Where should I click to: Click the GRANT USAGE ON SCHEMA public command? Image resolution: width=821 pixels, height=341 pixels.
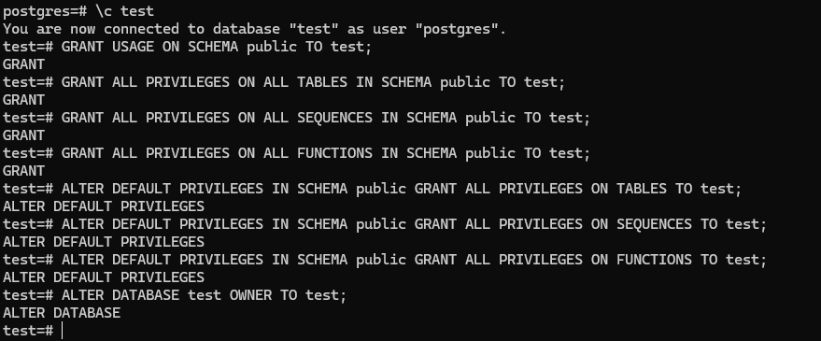pos(217,47)
